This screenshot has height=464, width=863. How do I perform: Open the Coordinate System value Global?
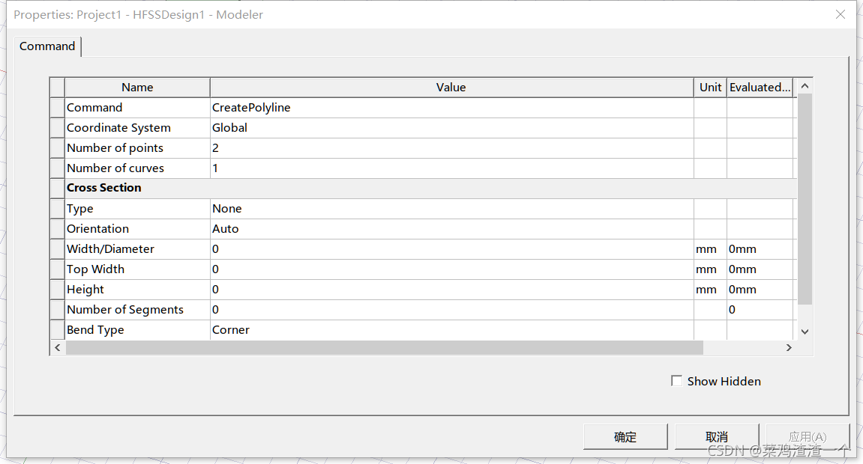click(x=451, y=128)
